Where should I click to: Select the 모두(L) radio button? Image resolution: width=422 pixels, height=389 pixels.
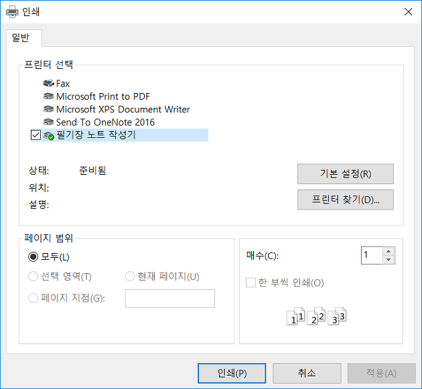[x=33, y=256]
